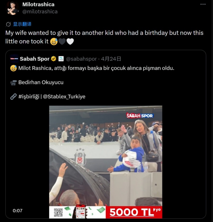Click the chain link icon before #işbirliği

click(13, 97)
